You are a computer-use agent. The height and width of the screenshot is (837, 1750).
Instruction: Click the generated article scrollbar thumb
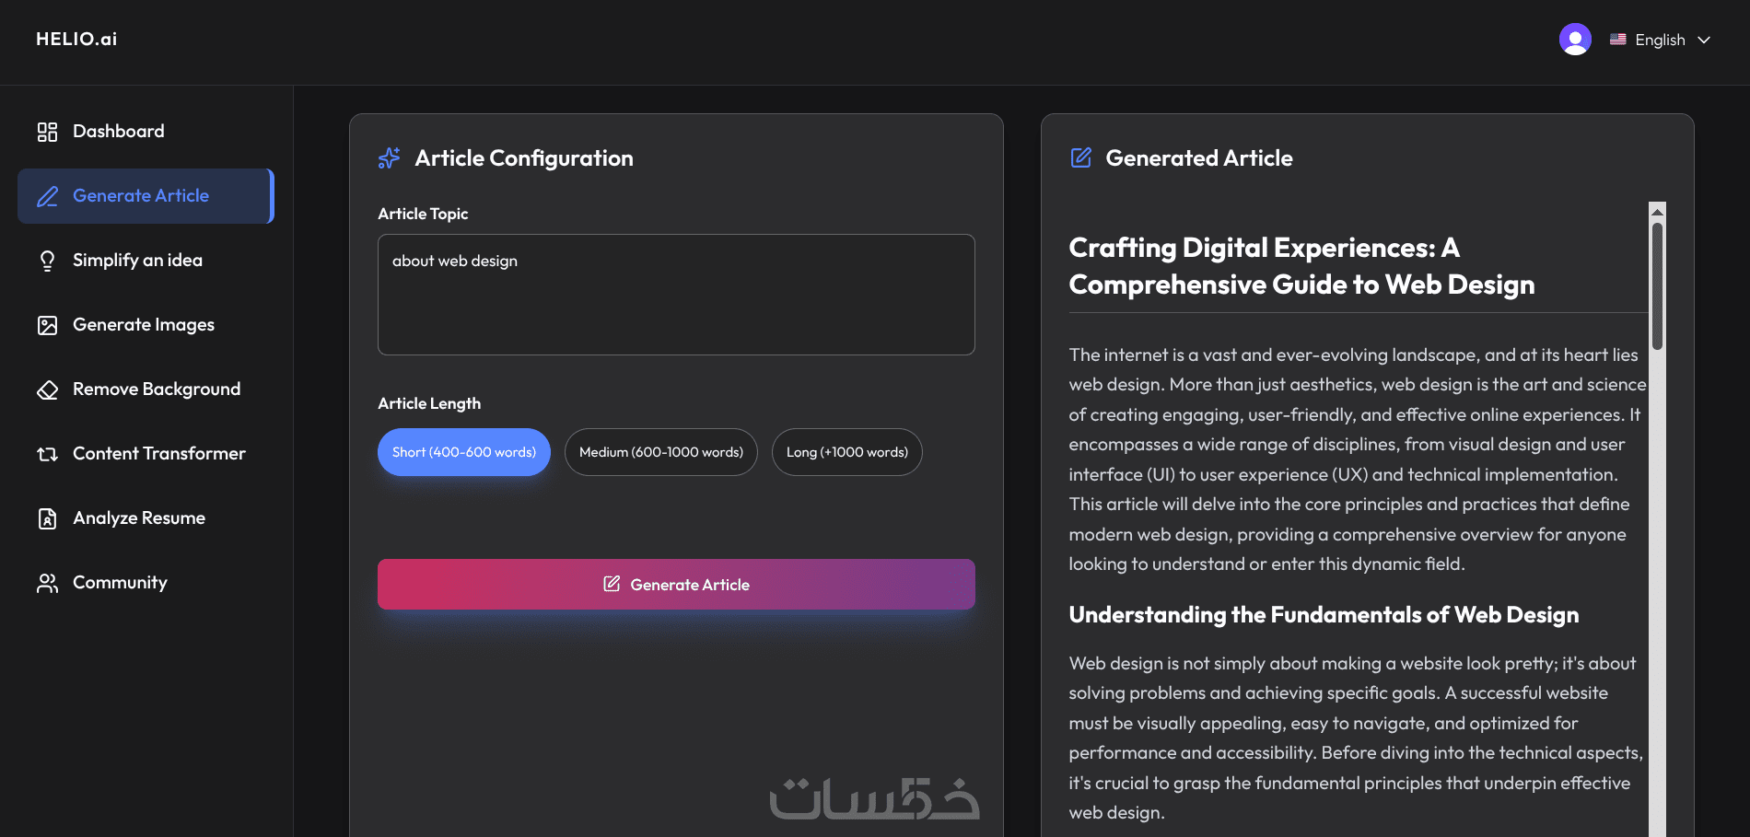coord(1657,285)
